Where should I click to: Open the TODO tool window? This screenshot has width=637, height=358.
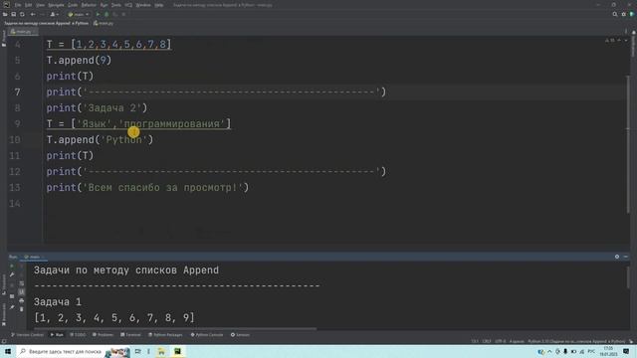coord(78,335)
